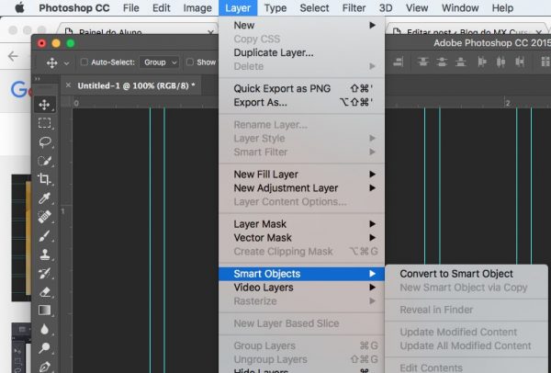Open the Help menu
The image size is (551, 373).
tap(502, 7)
